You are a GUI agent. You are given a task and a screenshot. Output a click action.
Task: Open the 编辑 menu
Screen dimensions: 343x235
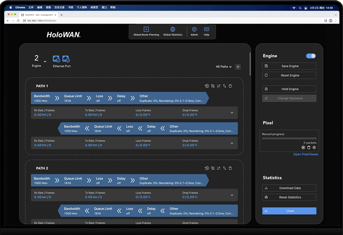(x=40, y=8)
